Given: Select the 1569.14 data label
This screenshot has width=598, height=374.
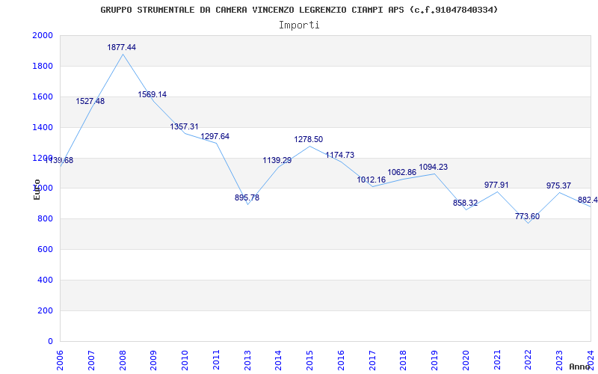Looking at the screenshot, I should [152, 94].
